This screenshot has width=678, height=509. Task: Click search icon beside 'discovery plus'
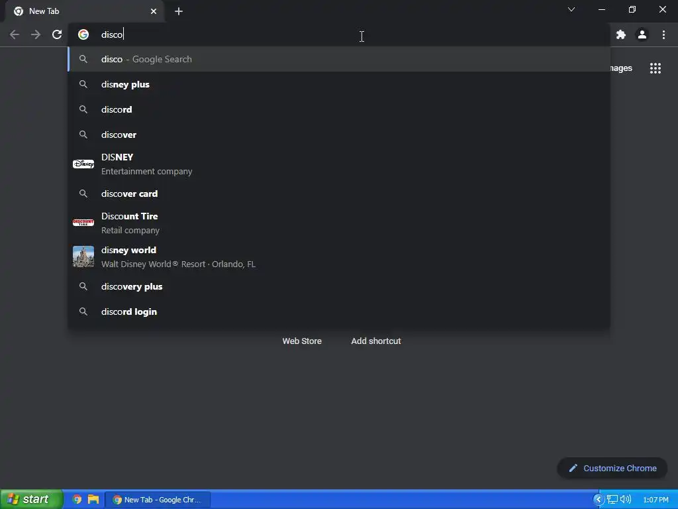[83, 286]
